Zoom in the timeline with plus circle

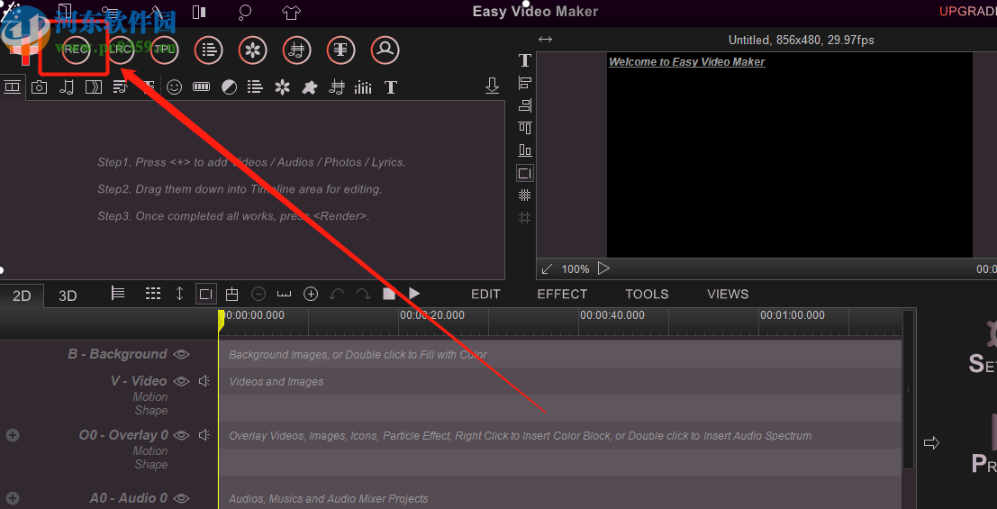311,294
